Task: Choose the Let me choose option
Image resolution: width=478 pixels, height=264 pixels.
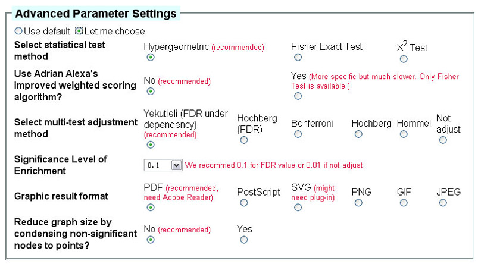Action: pyautogui.click(x=79, y=31)
